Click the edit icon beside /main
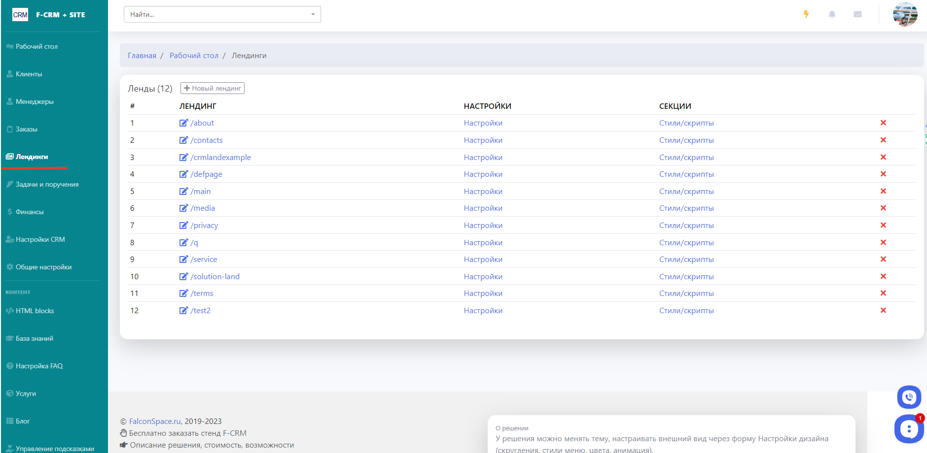 [183, 191]
